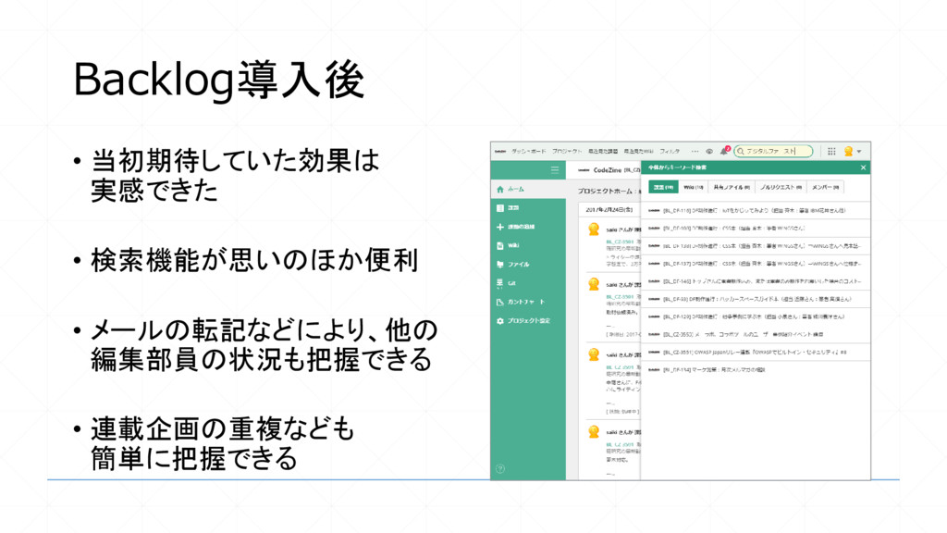Open the ダッシュボード menu
The width and height of the screenshot is (947, 533).
pos(528,151)
